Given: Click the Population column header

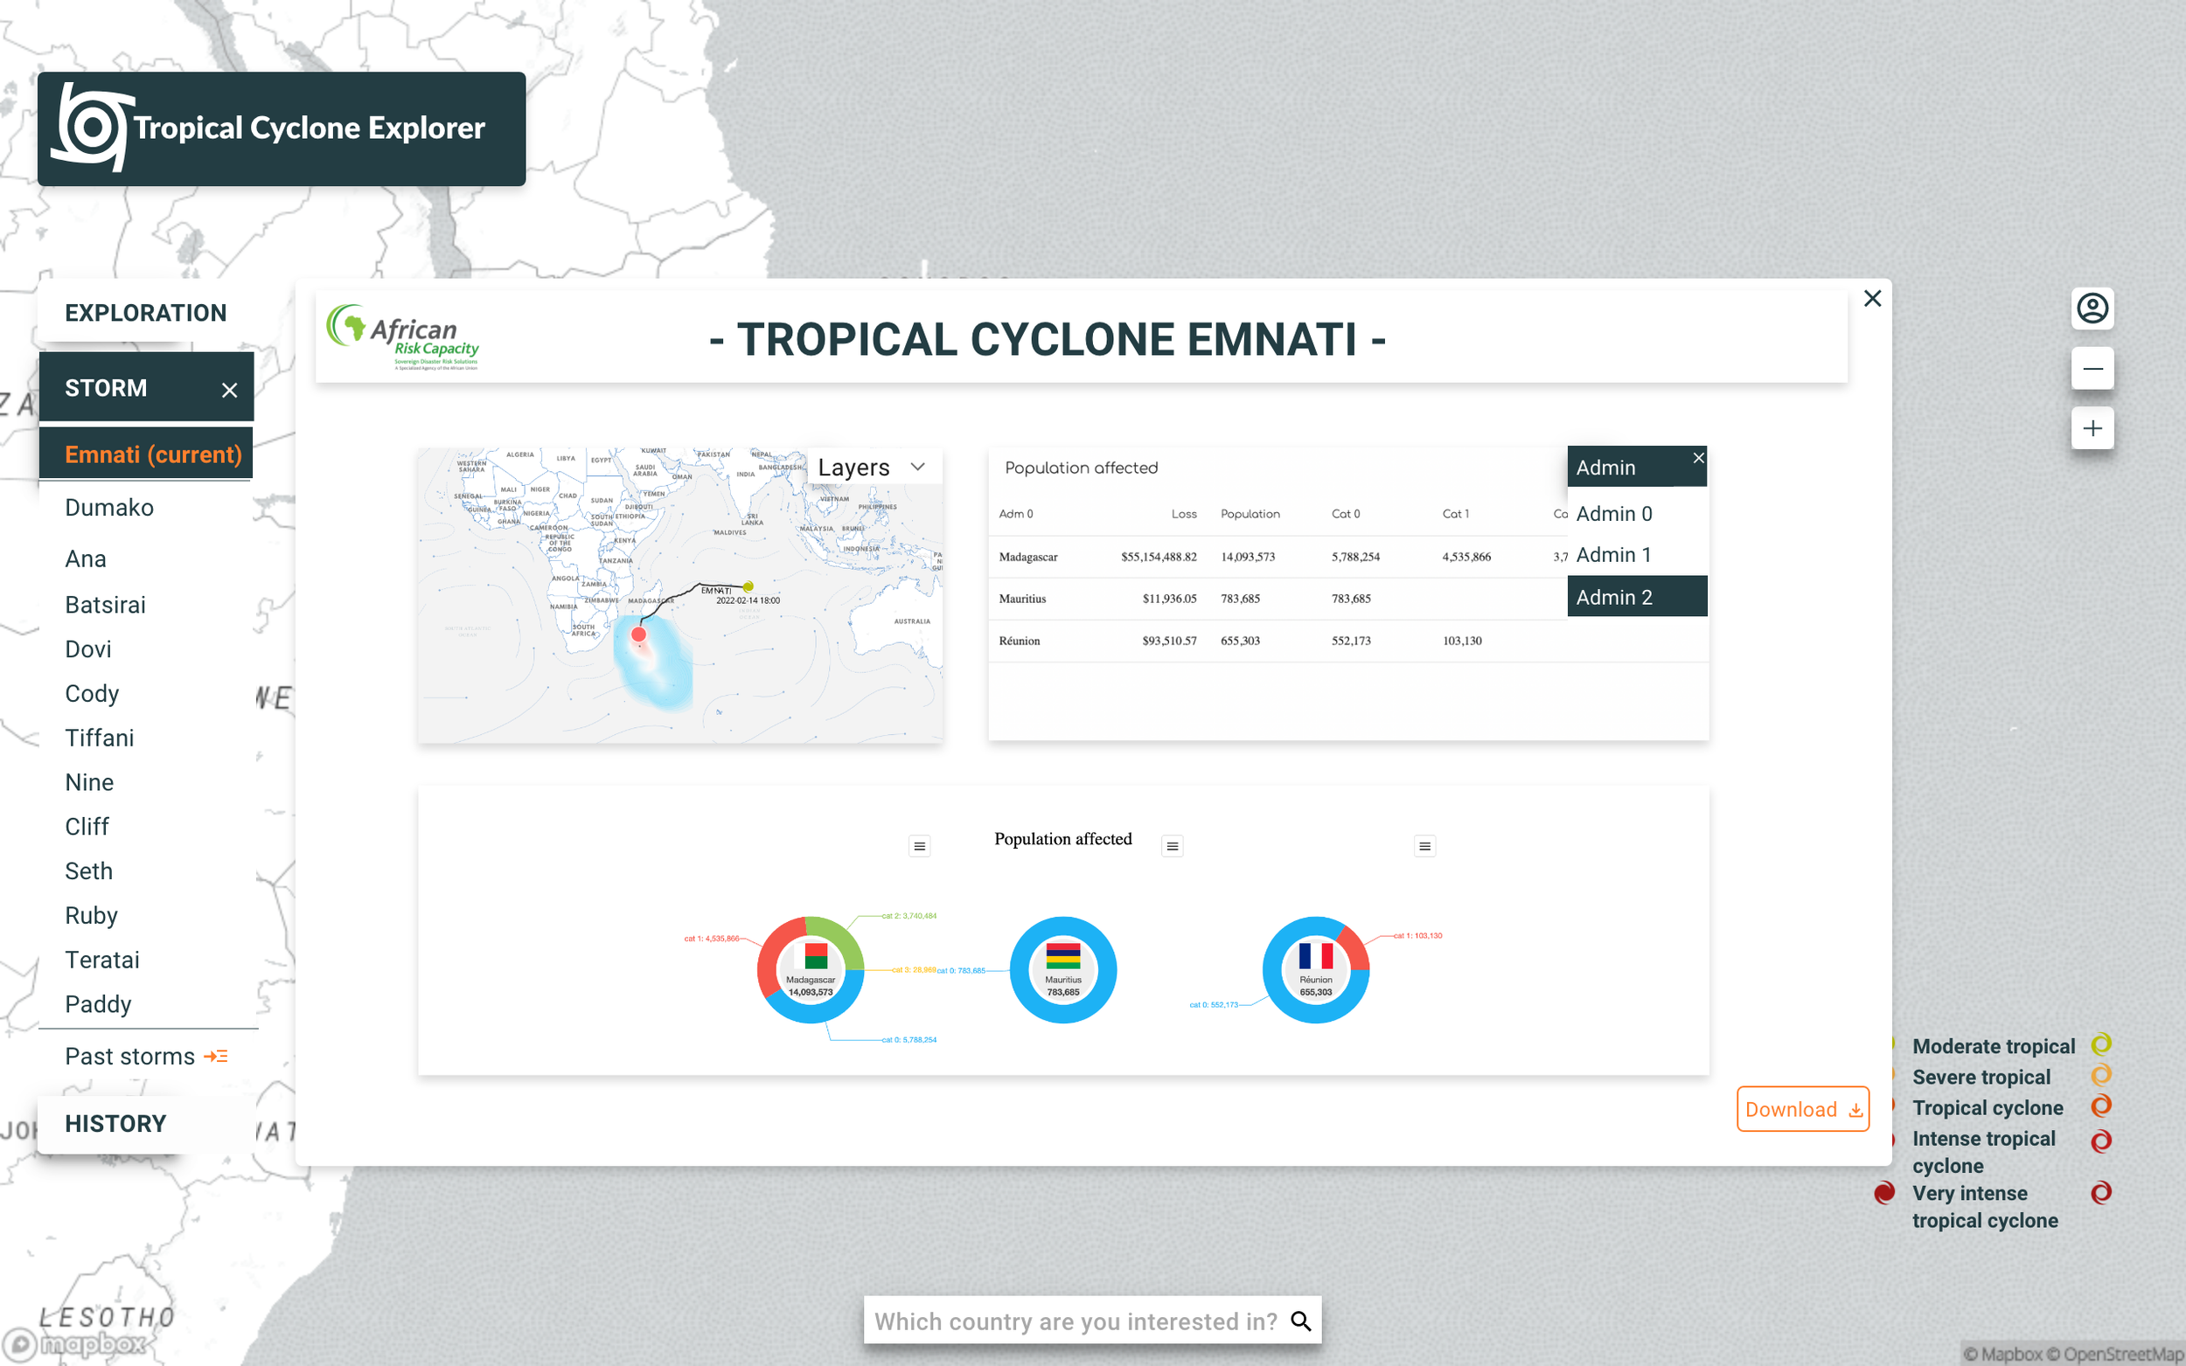Looking at the screenshot, I should pyautogui.click(x=1250, y=513).
